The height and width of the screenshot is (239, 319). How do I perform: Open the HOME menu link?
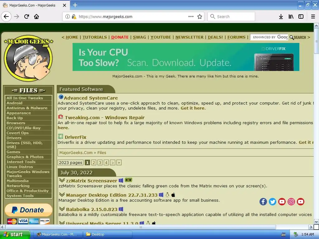(x=72, y=37)
